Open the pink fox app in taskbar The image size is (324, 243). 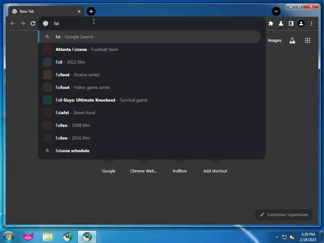[28, 237]
